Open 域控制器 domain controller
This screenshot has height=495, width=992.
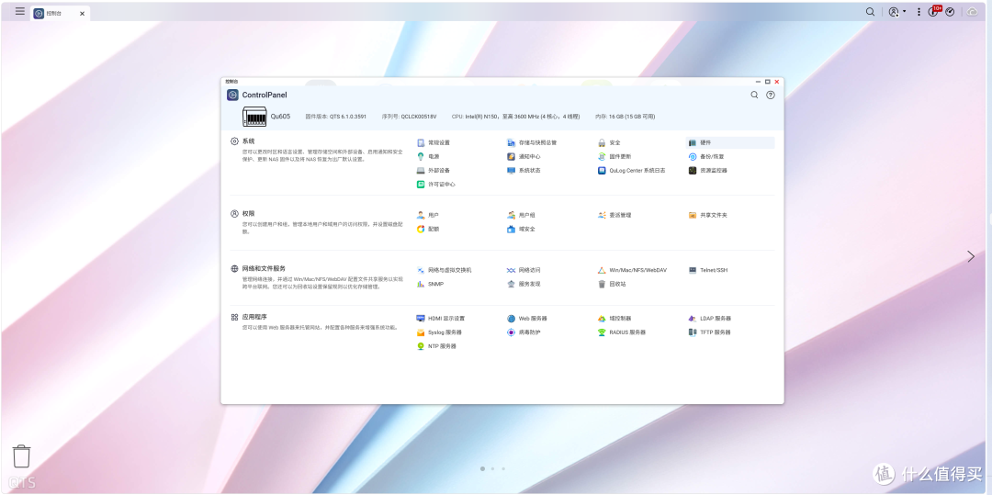[614, 318]
